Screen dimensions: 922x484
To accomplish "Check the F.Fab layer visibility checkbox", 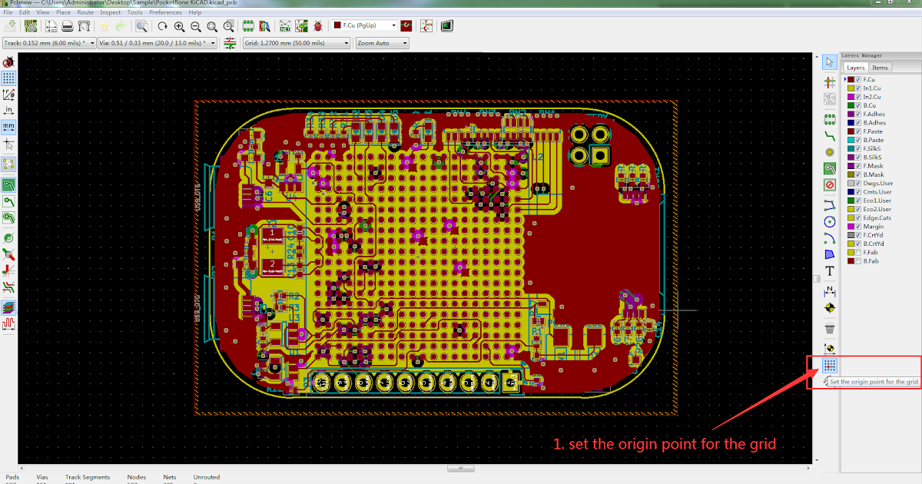I will 858,252.
